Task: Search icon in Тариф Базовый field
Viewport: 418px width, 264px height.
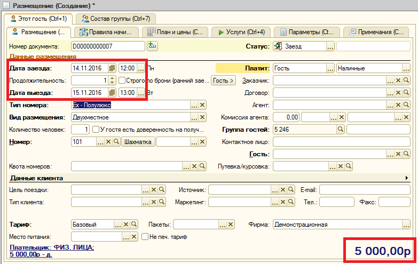Action: tap(134, 225)
